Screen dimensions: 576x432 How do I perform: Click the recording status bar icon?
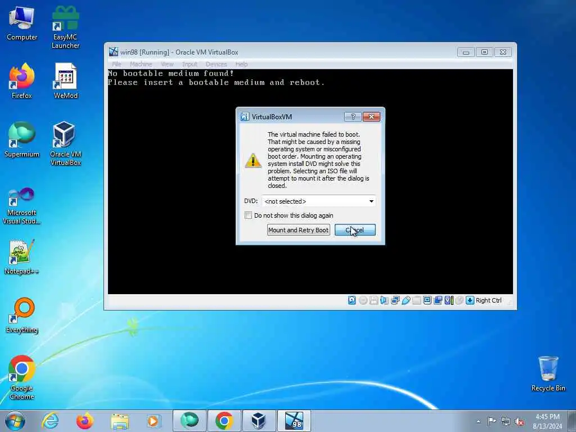click(x=438, y=300)
